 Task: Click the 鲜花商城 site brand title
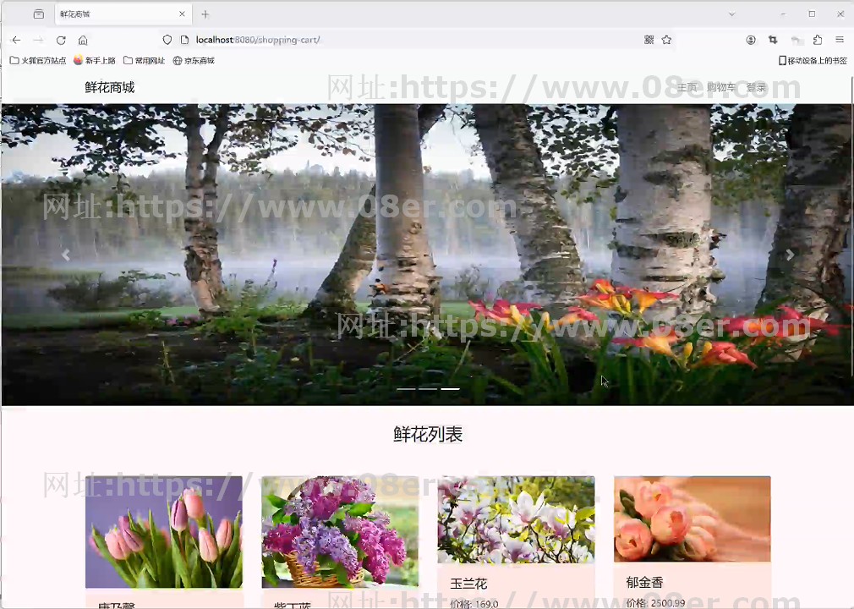[x=109, y=87]
